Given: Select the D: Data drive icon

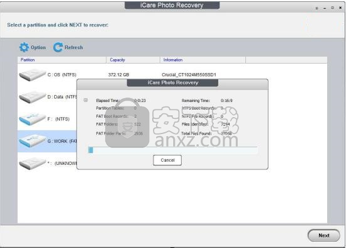Looking at the screenshot, I should 32,97.
